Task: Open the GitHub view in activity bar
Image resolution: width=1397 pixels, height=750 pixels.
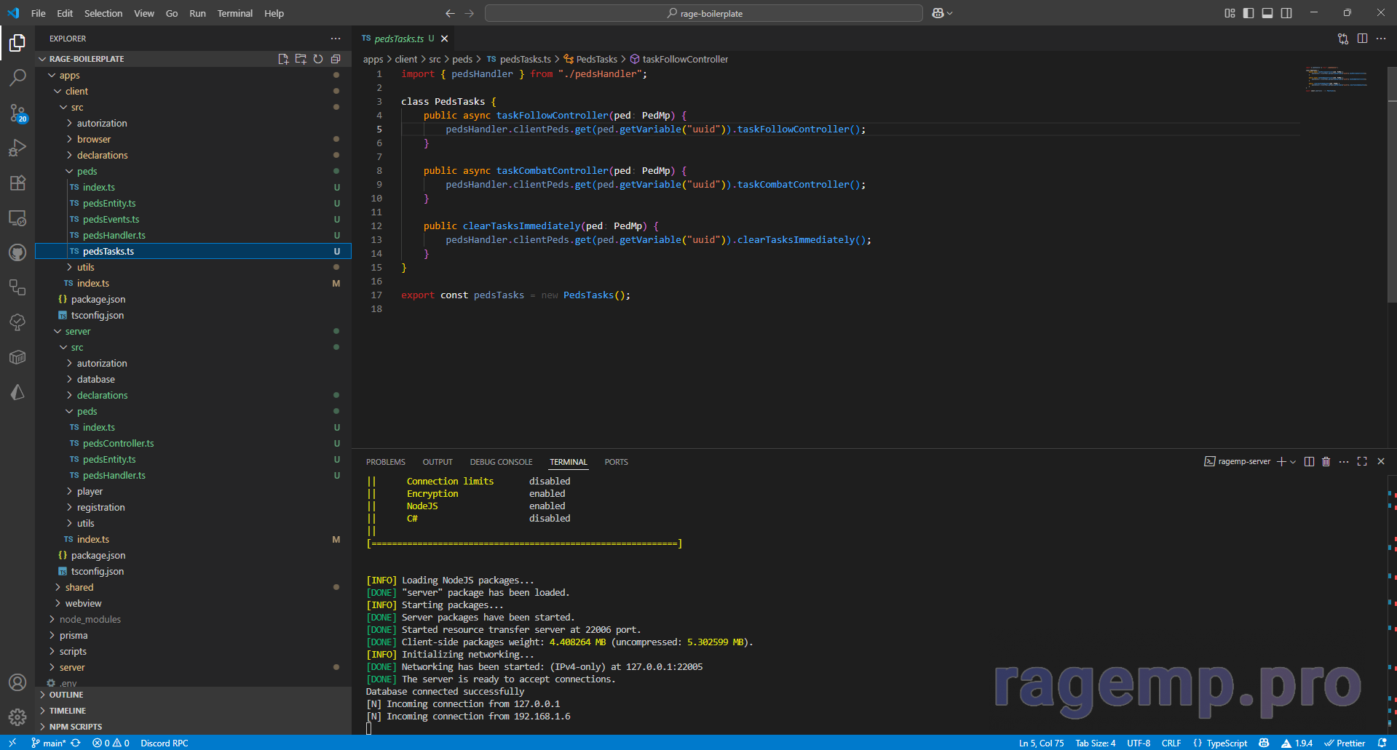Action: pos(17,252)
